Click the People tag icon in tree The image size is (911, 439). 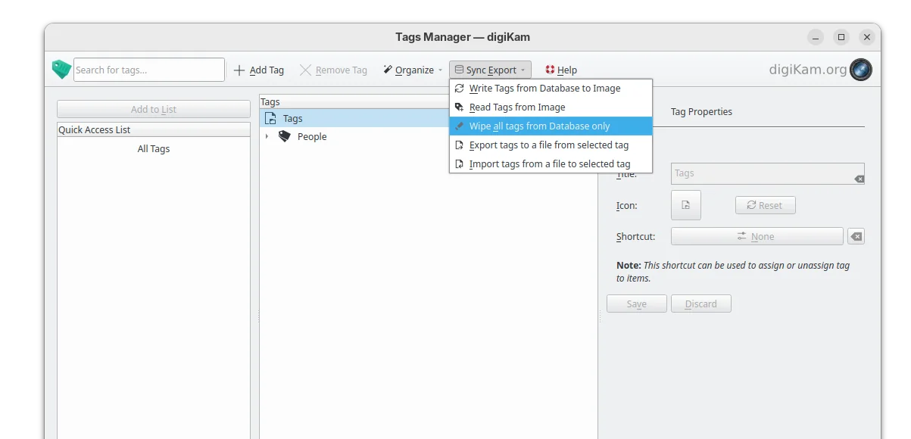tap(284, 136)
